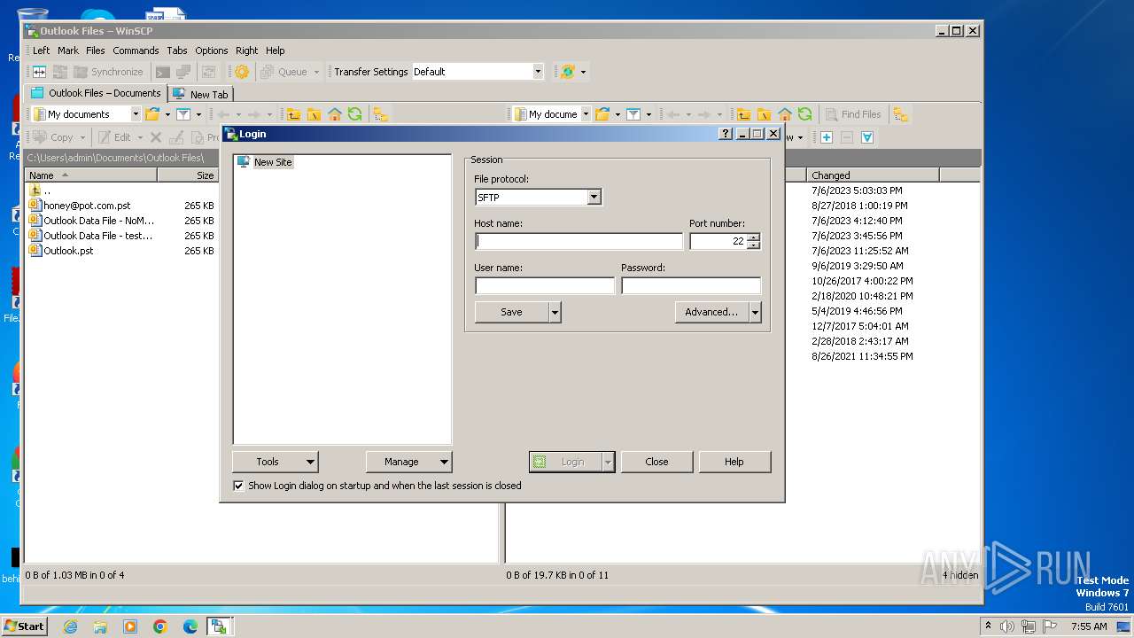Click the refresh session globe icon
This screenshot has width=1134, height=638.
pos(568,72)
